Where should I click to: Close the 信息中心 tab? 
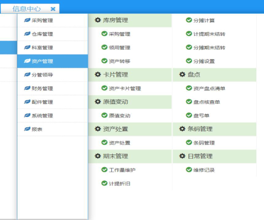click(x=53, y=9)
